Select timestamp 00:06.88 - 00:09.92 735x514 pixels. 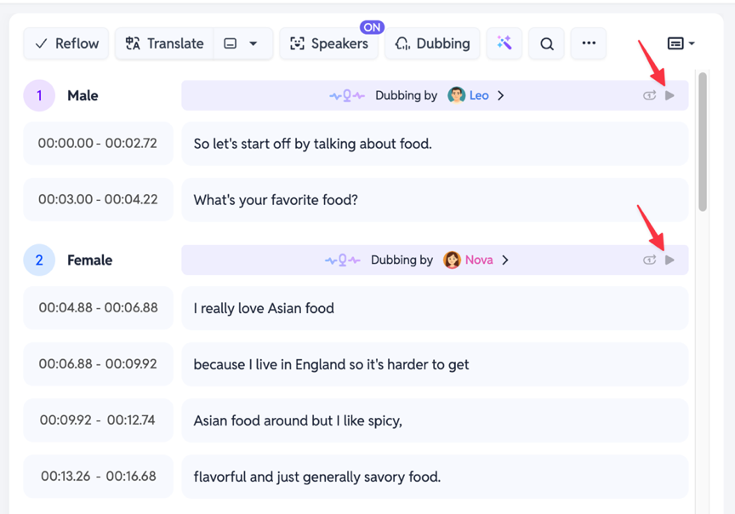[x=98, y=364]
